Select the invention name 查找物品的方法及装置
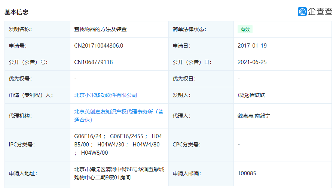Screen dimensions: 333x188 [100, 29]
